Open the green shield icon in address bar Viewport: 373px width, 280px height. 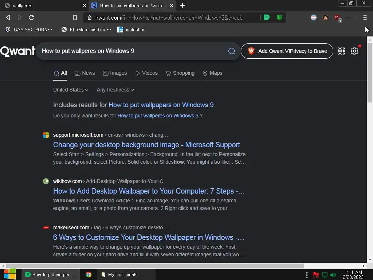pyautogui.click(x=279, y=17)
